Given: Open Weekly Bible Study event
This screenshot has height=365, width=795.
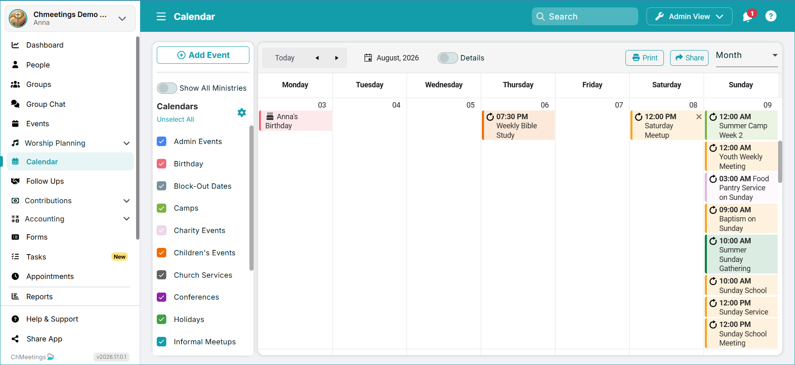Looking at the screenshot, I should [x=518, y=125].
